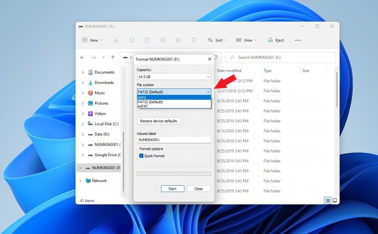Select Network in navigation pane

click(x=99, y=181)
